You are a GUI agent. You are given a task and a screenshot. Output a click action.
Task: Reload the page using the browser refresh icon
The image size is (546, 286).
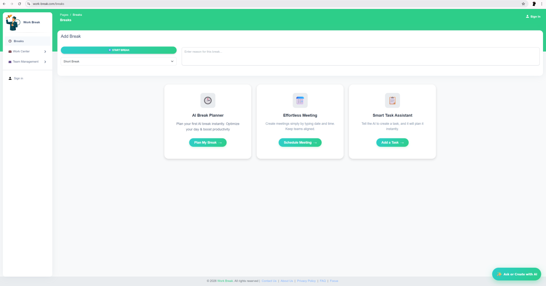[19, 3]
